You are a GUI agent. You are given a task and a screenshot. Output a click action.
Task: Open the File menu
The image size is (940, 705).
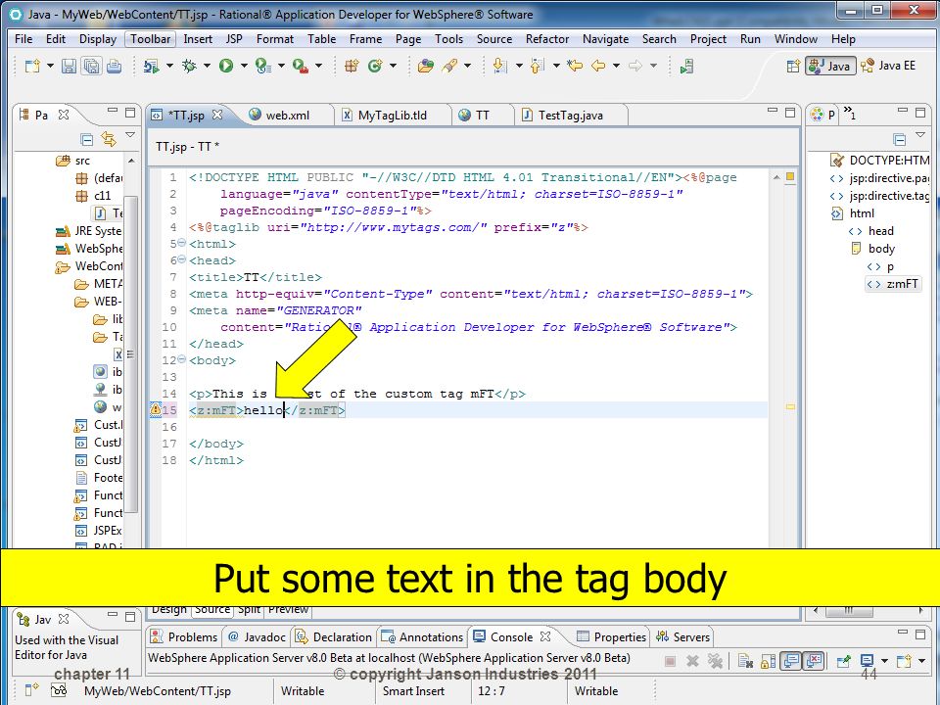click(x=23, y=39)
